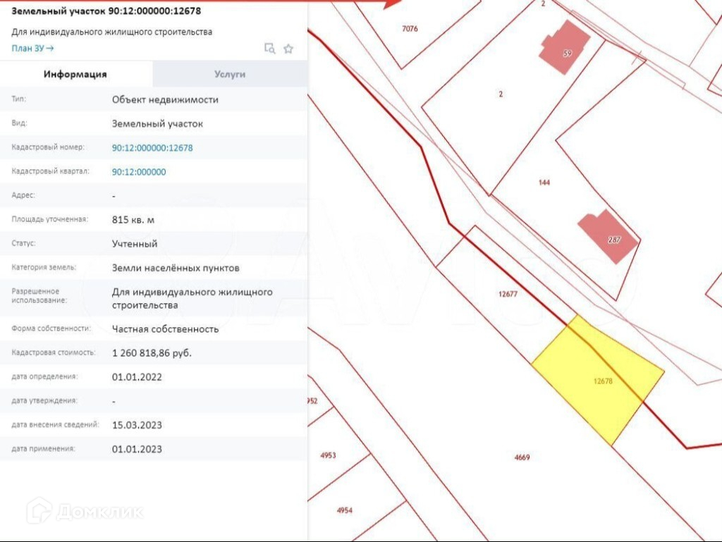The image size is (722, 542).
Task: Add parcel to favorites with star icon
Action: 288,49
